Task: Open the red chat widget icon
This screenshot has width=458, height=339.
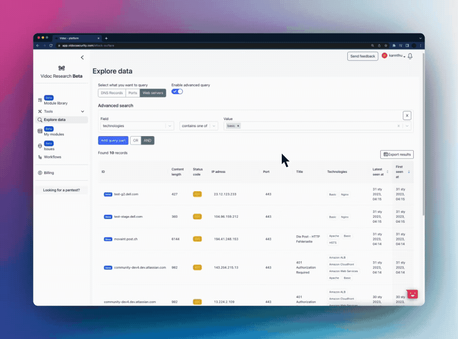Action: pyautogui.click(x=412, y=294)
